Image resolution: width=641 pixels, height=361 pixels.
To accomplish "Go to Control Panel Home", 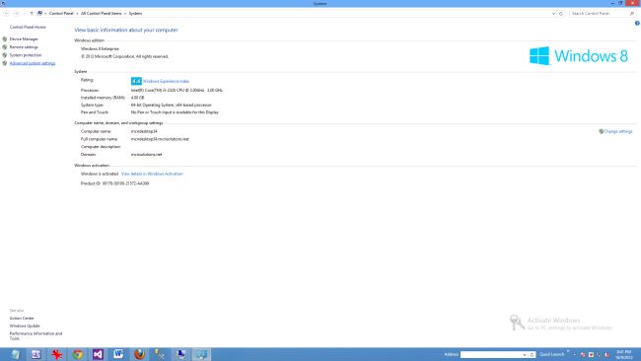I will (x=28, y=27).
